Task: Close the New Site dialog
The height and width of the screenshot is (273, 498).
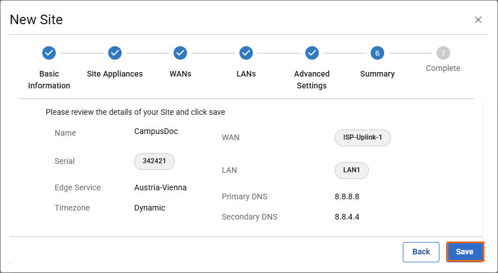Action: (x=478, y=20)
